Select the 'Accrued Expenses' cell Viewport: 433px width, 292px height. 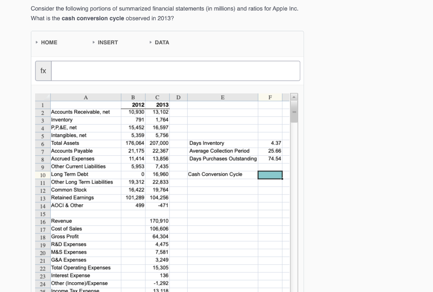85,159
